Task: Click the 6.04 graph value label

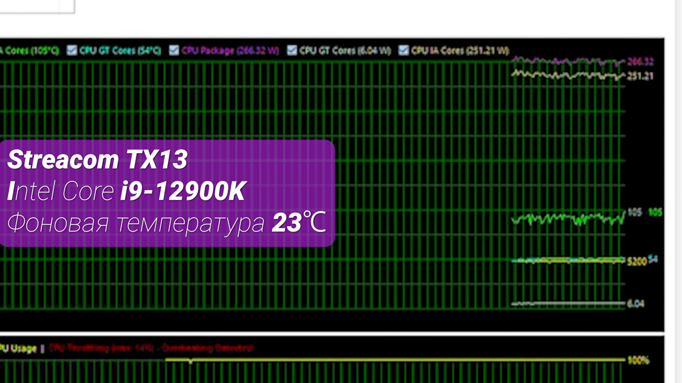Action: tap(636, 304)
